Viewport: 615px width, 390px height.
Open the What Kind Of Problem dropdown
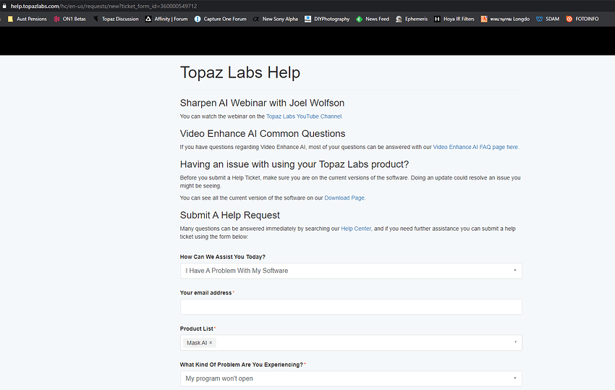coord(351,378)
